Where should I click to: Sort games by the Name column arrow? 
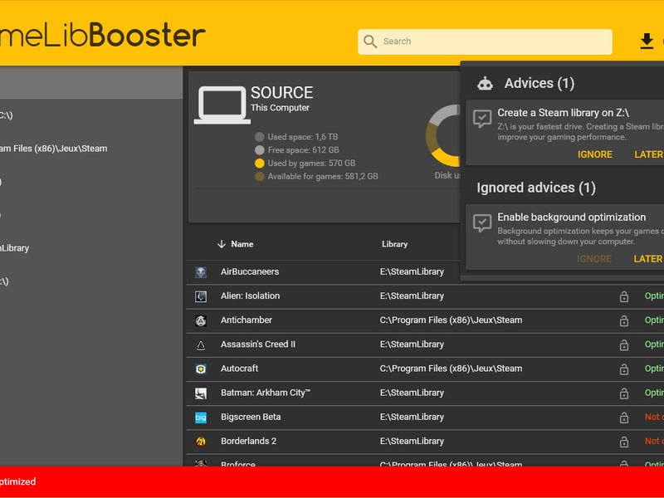point(221,244)
